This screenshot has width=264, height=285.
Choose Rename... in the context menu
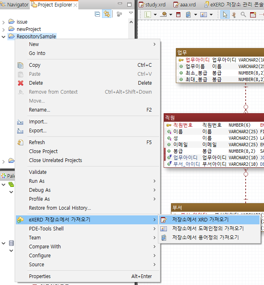pyautogui.click(x=88, y=110)
